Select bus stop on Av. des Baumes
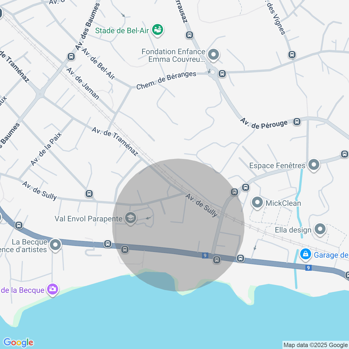 point(71,57)
